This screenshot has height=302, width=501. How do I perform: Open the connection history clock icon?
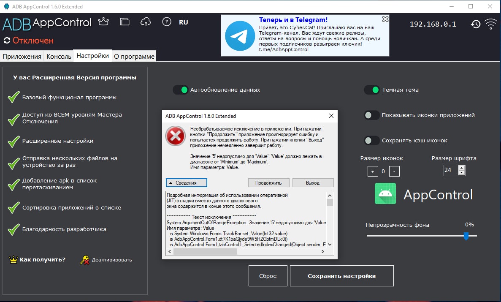476,24
